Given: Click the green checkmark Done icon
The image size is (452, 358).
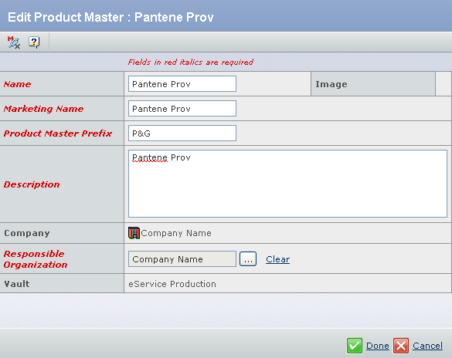Looking at the screenshot, I should tap(355, 346).
